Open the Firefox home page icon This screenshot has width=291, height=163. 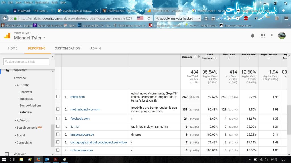tap(229, 18)
